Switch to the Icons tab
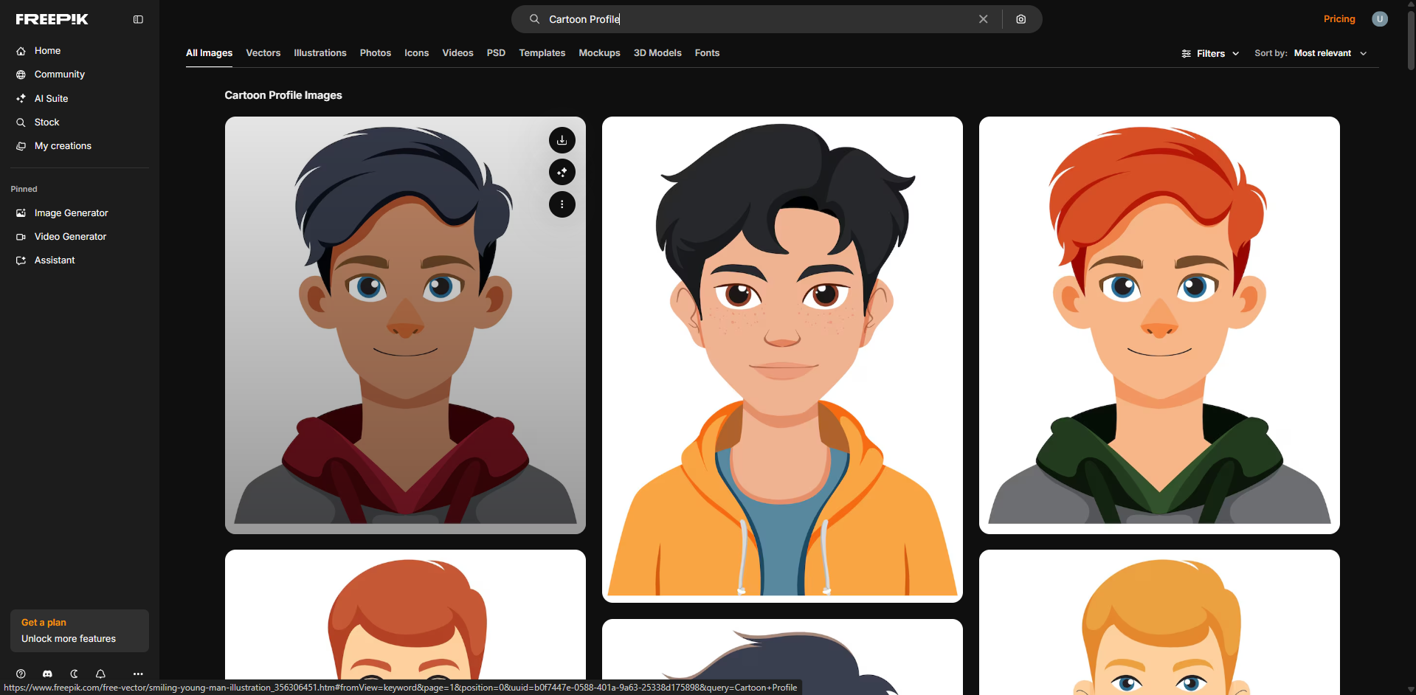Viewport: 1416px width, 695px height. pyautogui.click(x=417, y=53)
